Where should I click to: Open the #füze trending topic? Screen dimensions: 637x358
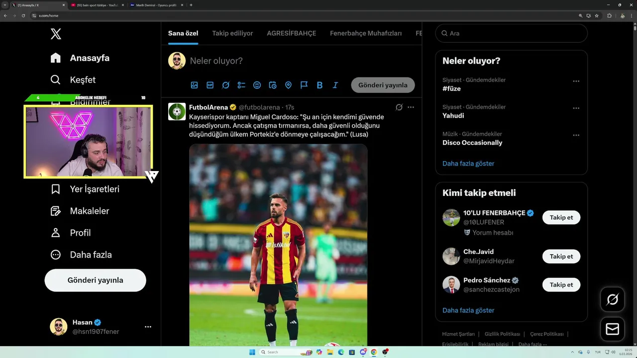(451, 89)
